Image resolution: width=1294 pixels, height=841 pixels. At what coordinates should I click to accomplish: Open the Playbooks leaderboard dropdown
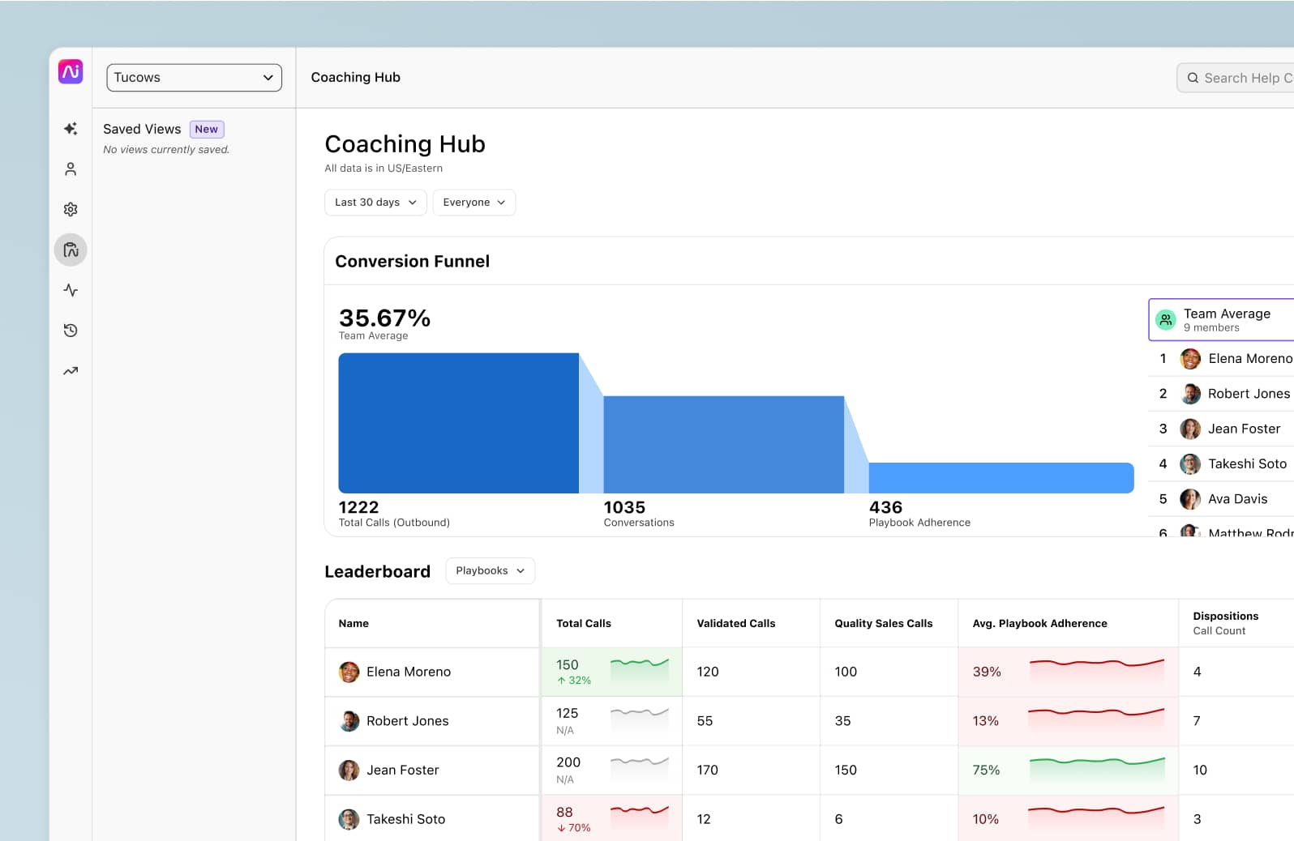(490, 571)
